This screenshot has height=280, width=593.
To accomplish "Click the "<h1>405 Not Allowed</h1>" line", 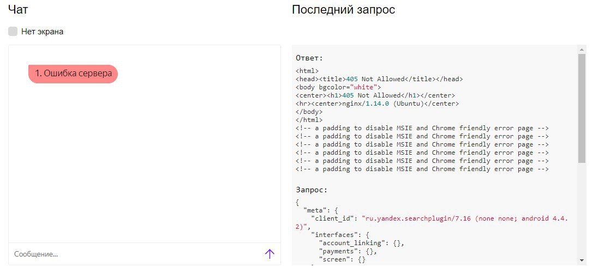I will [375, 95].
